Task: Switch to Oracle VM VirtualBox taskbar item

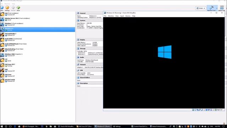Action: coord(66,127)
